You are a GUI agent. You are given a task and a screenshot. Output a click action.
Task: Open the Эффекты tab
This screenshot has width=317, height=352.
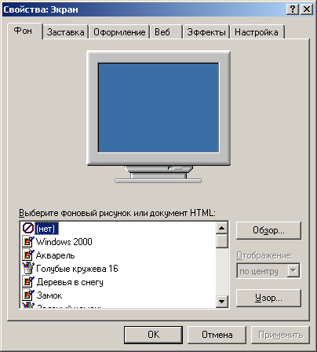(206, 32)
